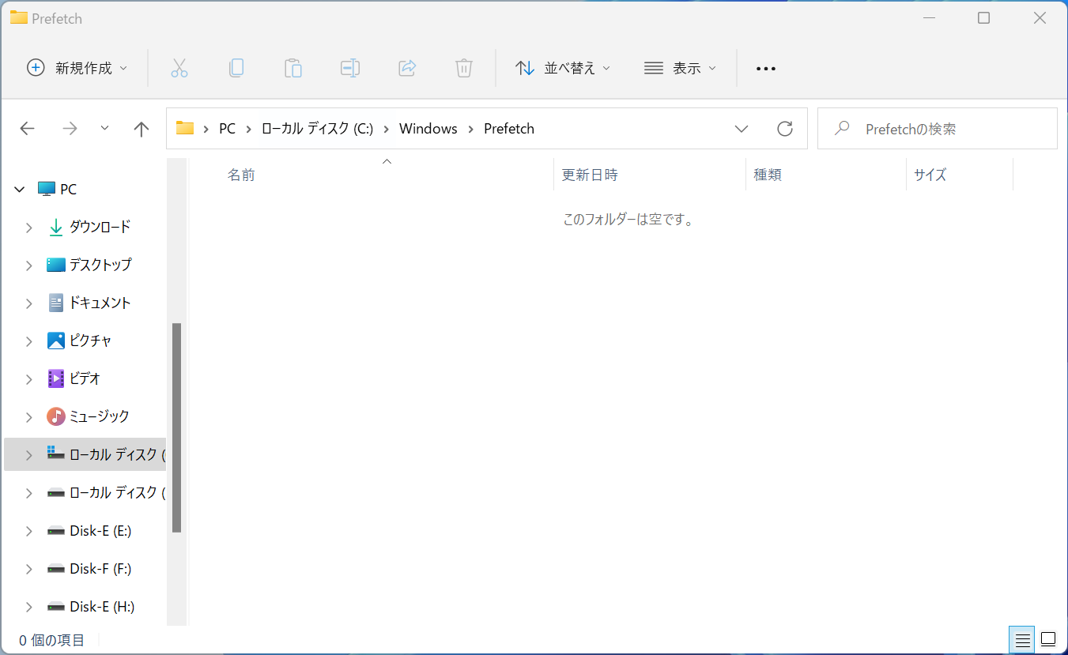Expand the ピクチャ tree node
Viewport: 1068px width, 655px height.
point(28,341)
